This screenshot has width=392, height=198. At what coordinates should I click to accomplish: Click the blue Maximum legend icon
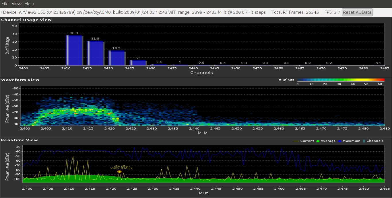click(339, 141)
